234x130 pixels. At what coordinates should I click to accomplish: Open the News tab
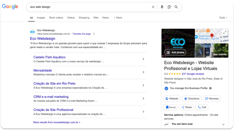(106, 18)
